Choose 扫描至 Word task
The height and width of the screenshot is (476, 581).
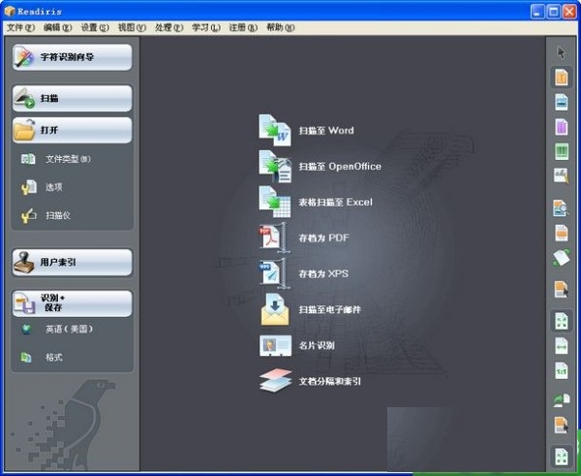(306, 130)
